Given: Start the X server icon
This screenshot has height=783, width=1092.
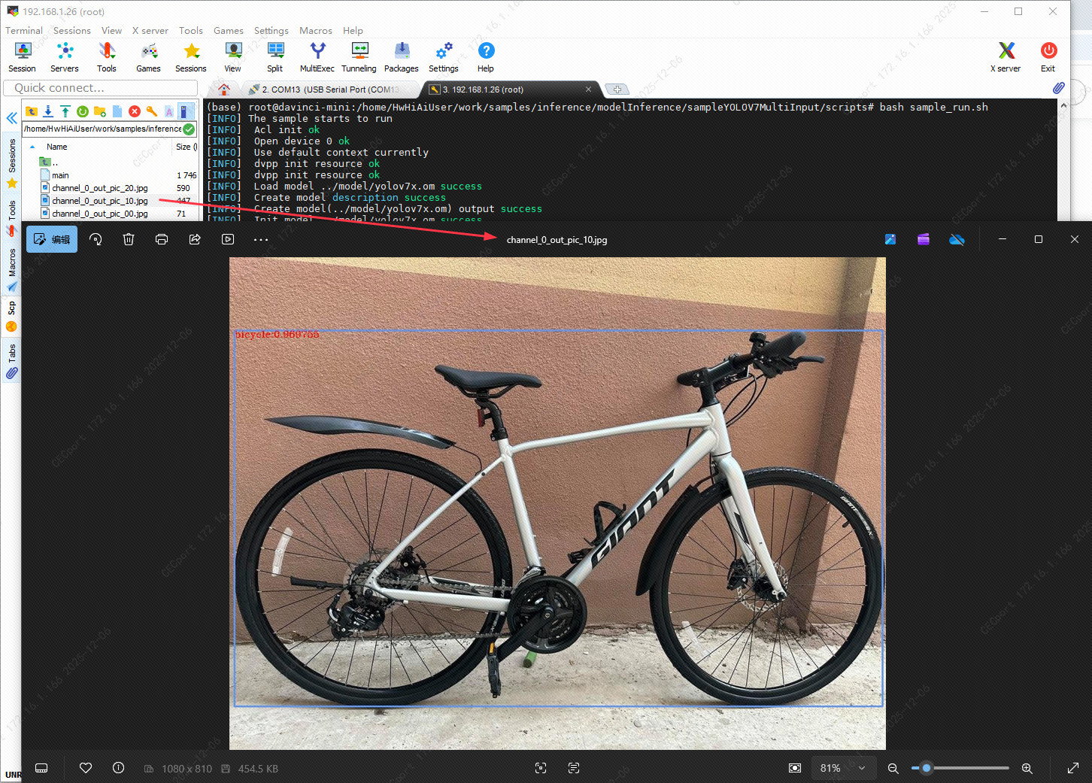Looking at the screenshot, I should [1006, 57].
